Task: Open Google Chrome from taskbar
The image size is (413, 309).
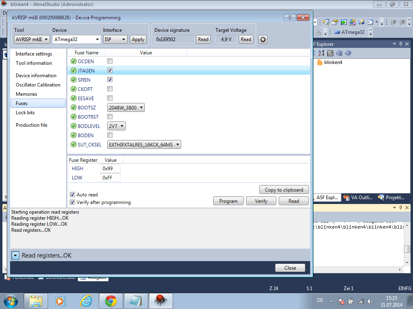Action: (x=111, y=301)
